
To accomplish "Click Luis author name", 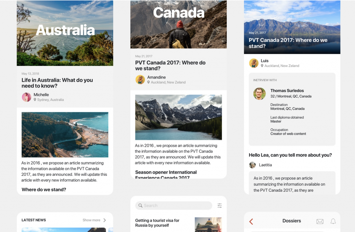I will (x=265, y=61).
